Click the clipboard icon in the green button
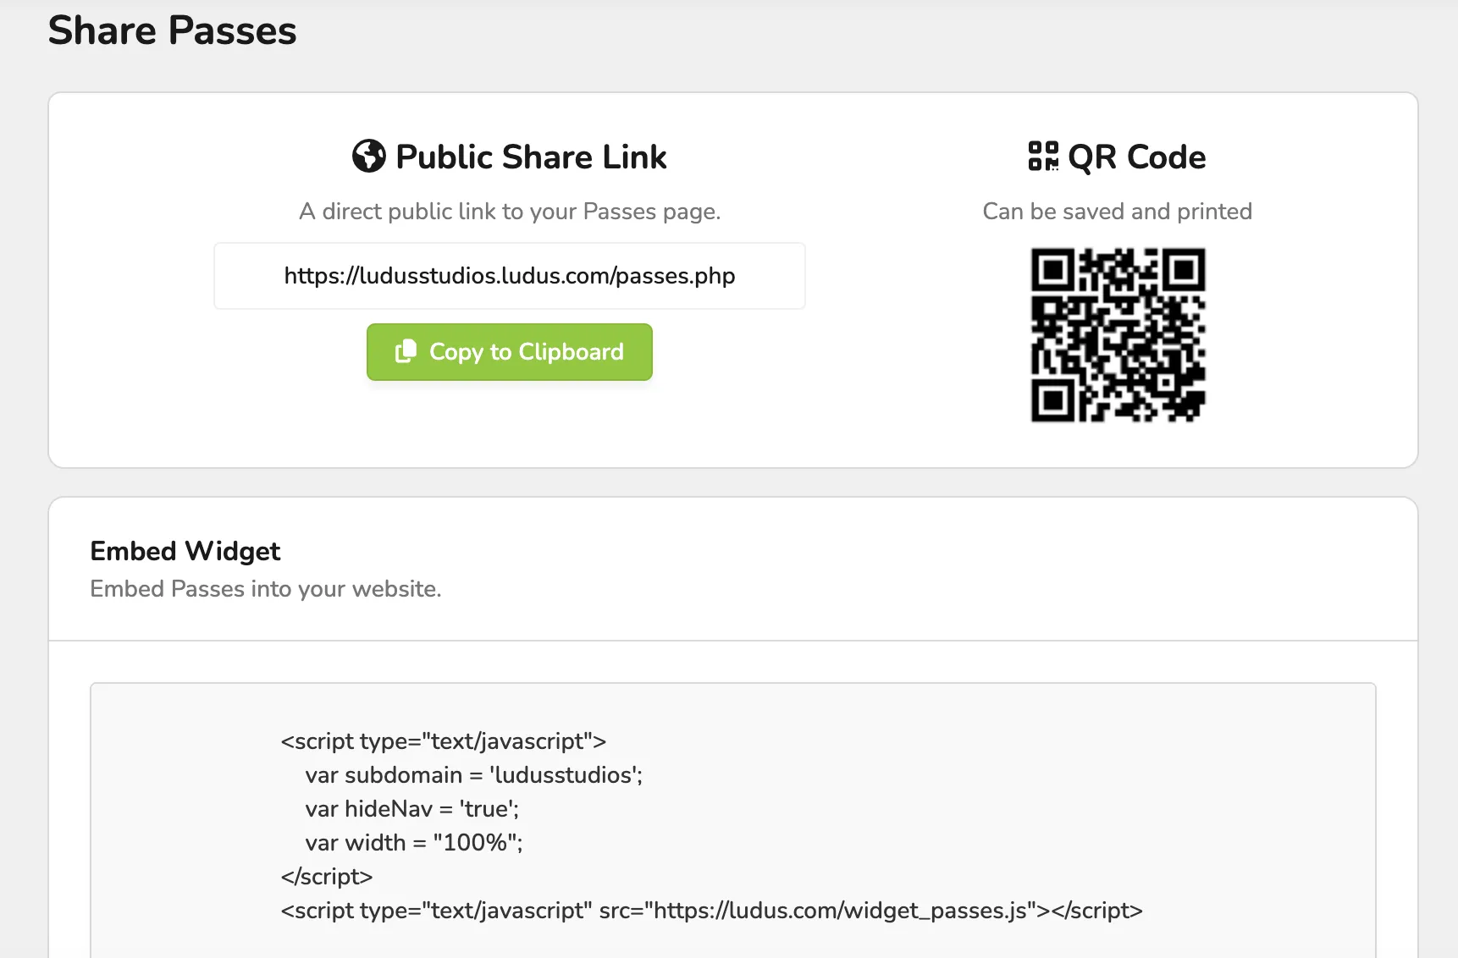The width and height of the screenshot is (1458, 958). pyautogui.click(x=406, y=351)
